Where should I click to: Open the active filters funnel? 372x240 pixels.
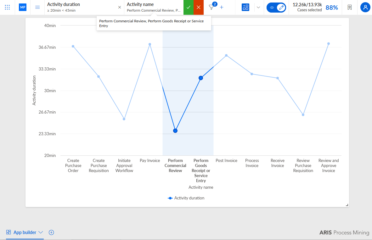point(211,7)
